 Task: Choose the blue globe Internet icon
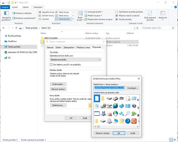tap(115, 106)
